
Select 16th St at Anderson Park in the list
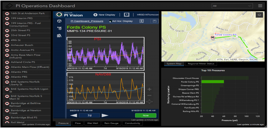point(26,14)
